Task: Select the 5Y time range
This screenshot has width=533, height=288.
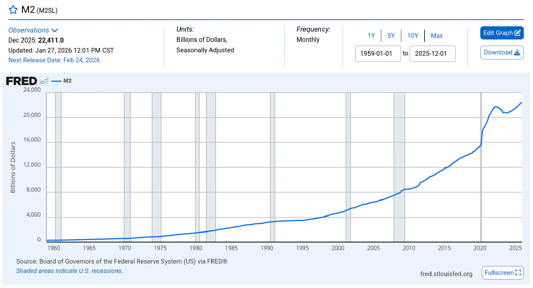Action: click(x=391, y=36)
